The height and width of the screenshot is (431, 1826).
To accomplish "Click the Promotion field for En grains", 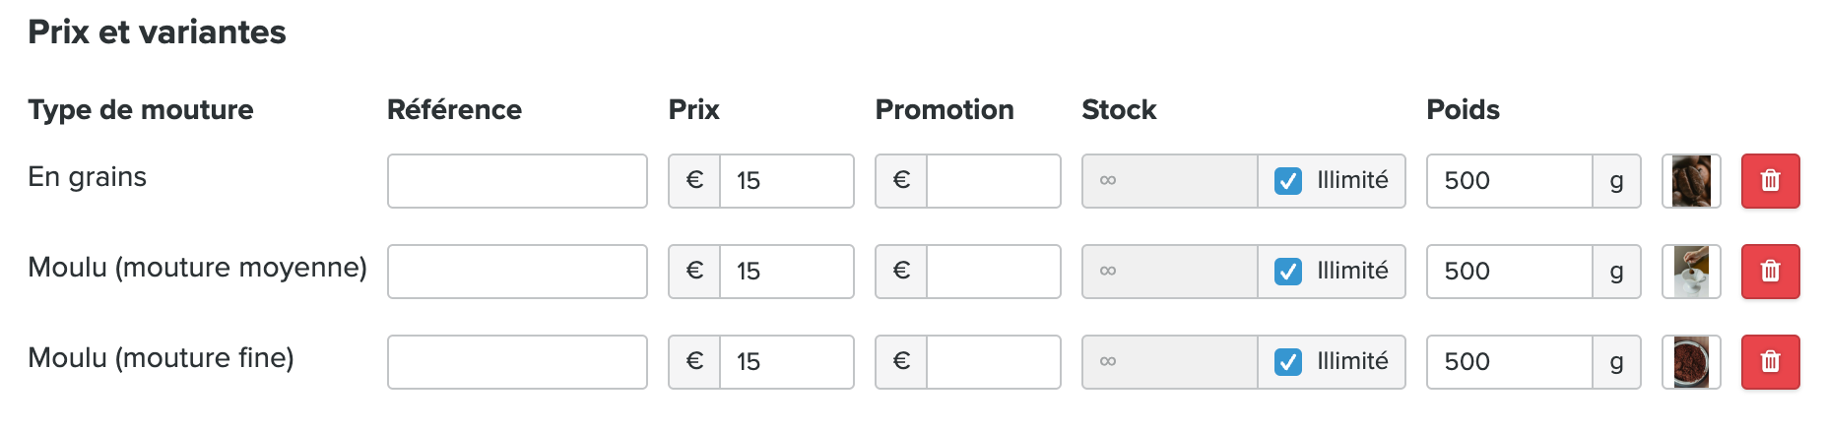I will (993, 181).
